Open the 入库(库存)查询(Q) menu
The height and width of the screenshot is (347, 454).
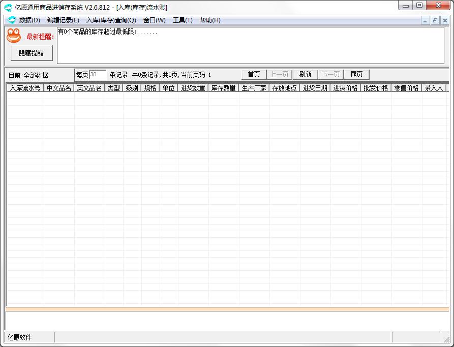click(111, 20)
